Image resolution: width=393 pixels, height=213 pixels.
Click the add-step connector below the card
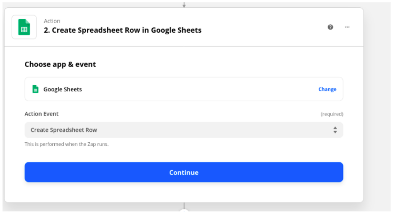pos(184,210)
